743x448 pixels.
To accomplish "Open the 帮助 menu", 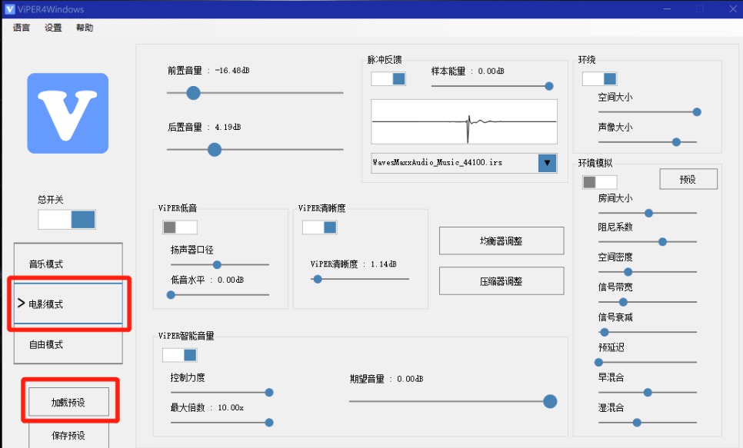I will pos(85,28).
